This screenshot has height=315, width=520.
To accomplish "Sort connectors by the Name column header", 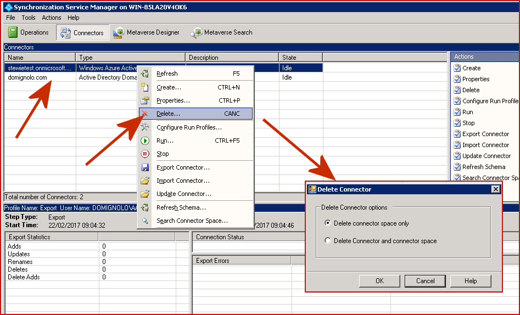I will (x=40, y=58).
